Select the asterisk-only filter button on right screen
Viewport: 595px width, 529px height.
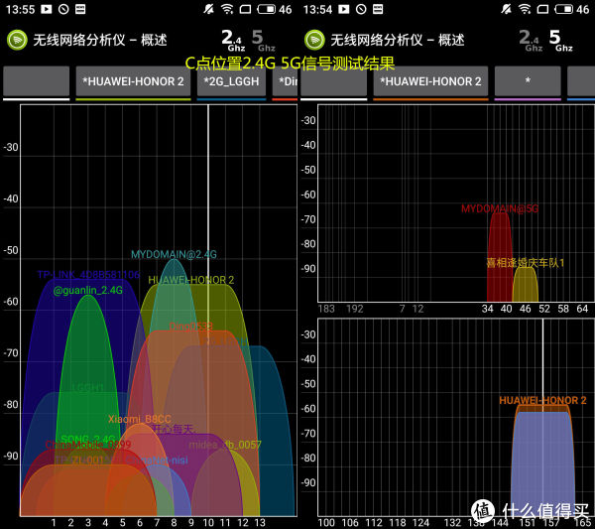point(528,81)
